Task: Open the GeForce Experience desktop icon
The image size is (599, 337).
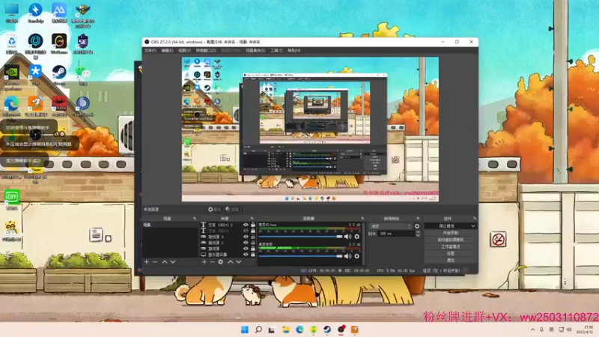Action: 12,78
